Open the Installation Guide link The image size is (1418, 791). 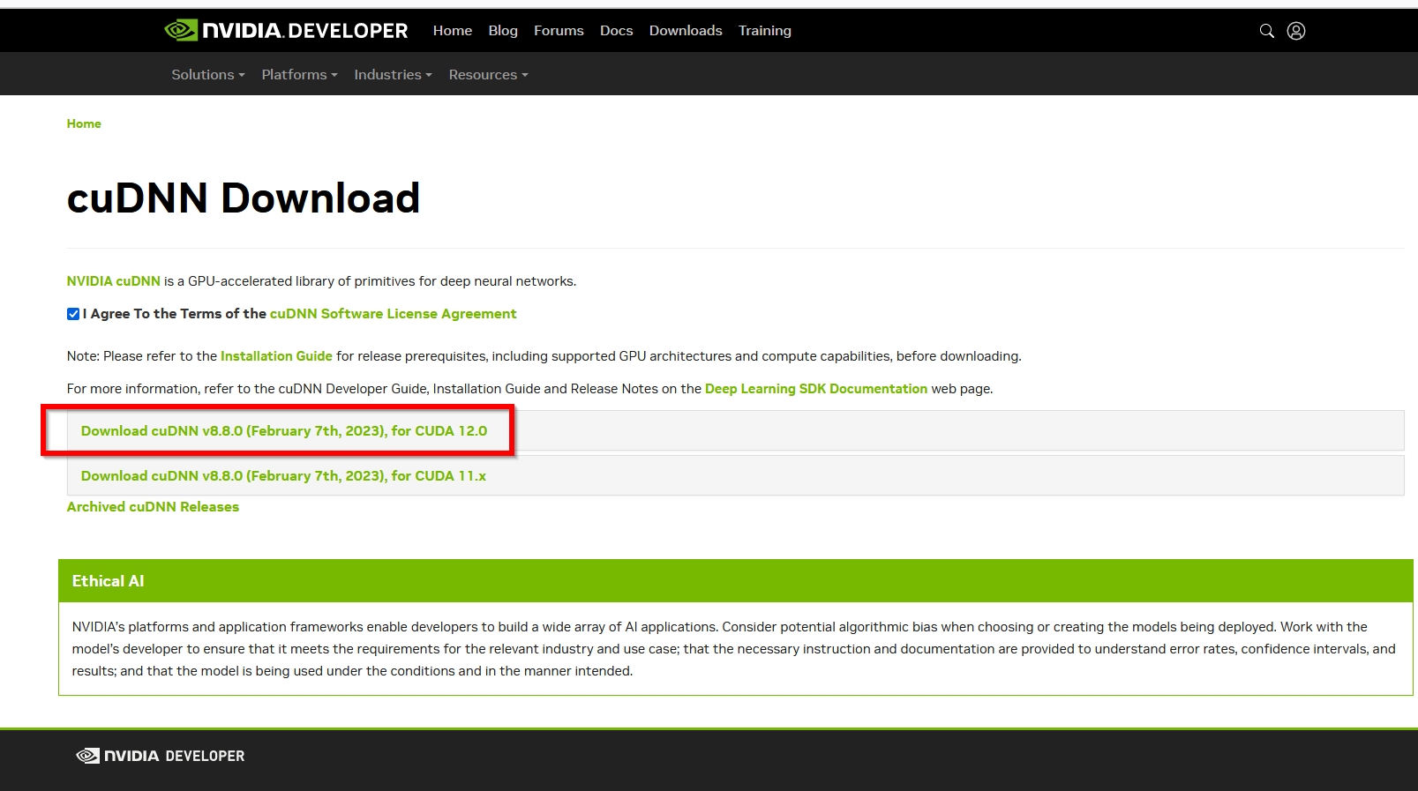[x=276, y=356]
